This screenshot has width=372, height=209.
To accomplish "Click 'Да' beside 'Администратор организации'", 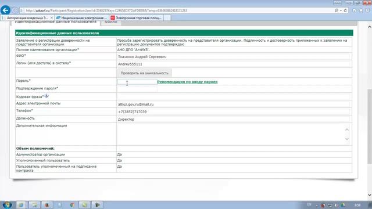I will tap(119, 154).
